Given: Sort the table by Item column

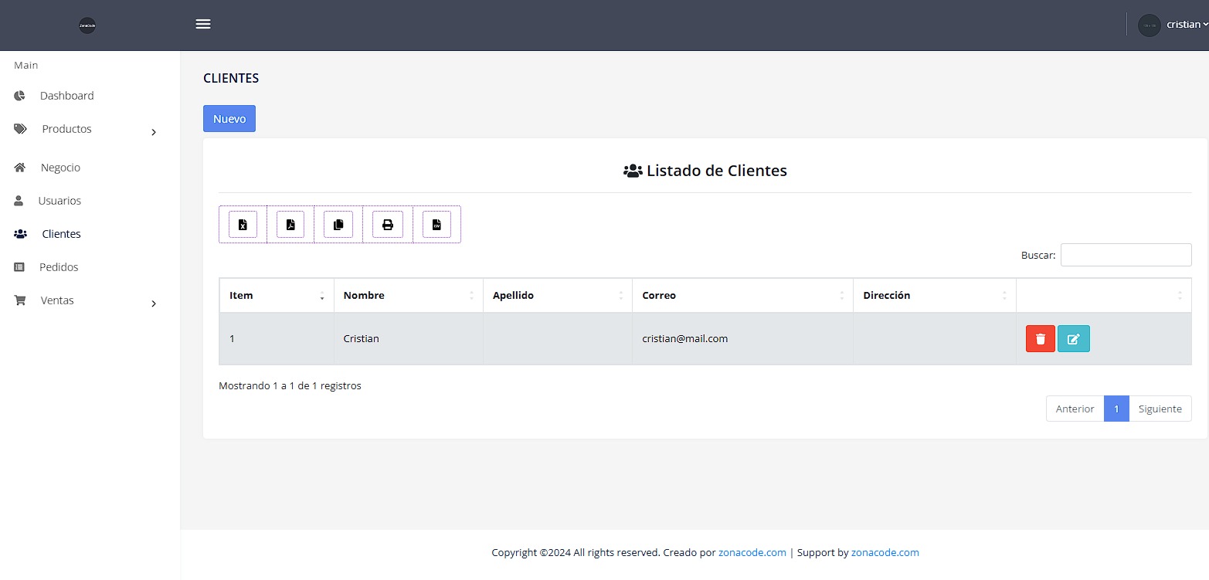Looking at the screenshot, I should click(277, 296).
